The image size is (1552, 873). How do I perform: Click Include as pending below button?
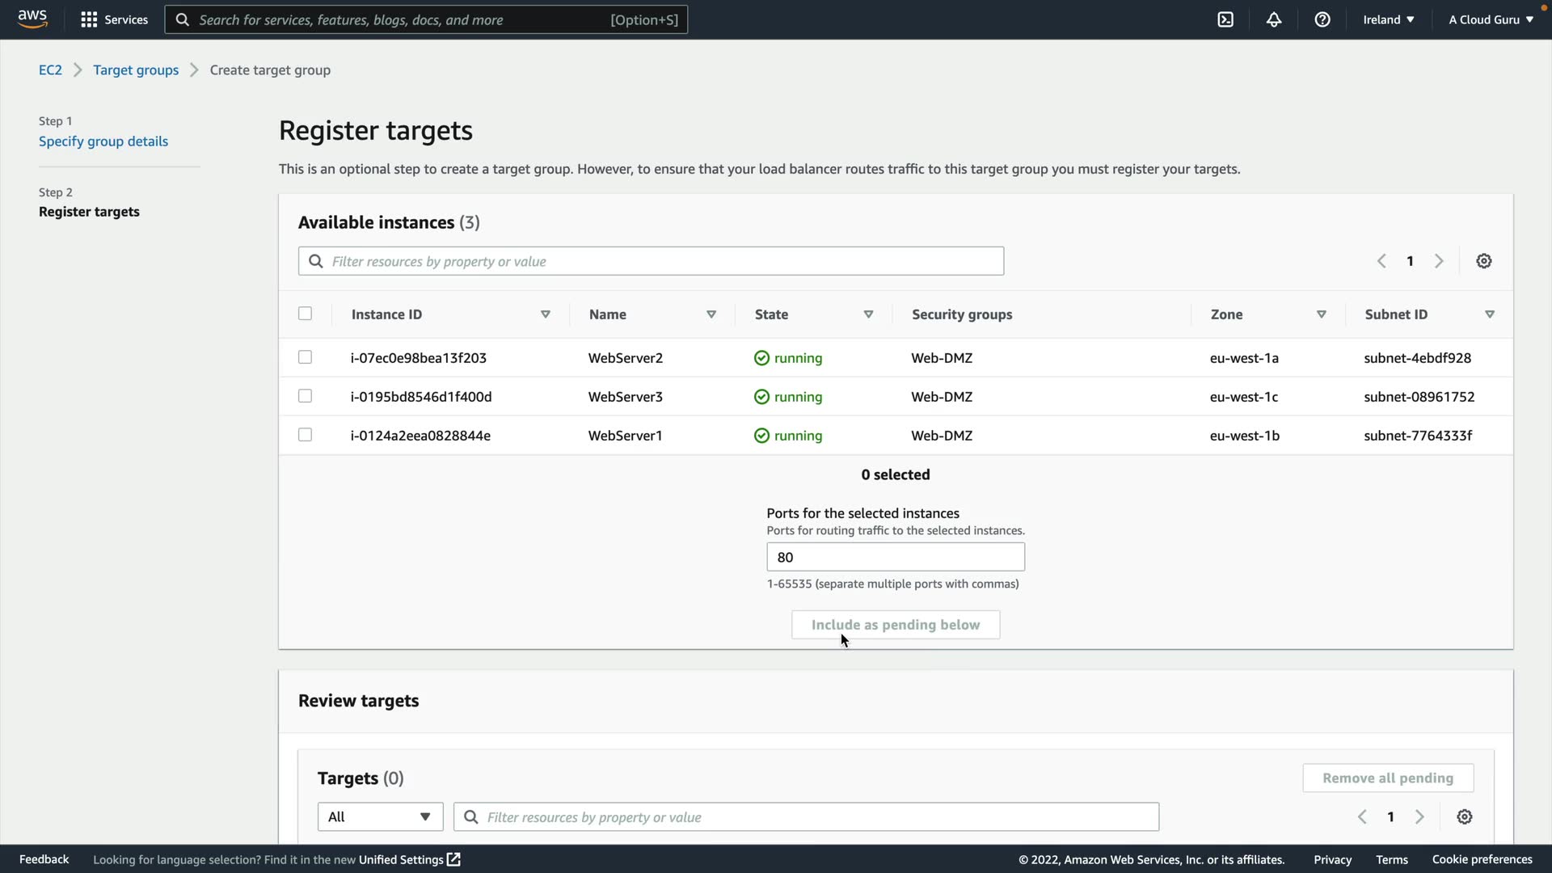coord(896,625)
